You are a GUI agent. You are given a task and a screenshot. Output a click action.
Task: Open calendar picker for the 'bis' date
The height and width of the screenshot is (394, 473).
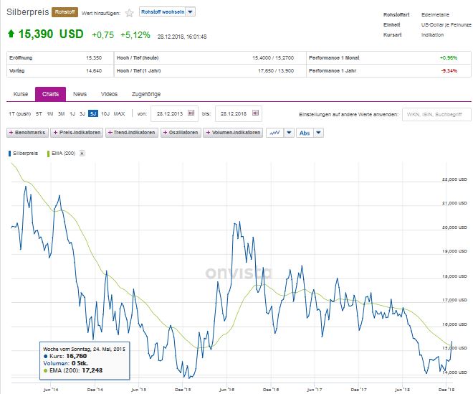[x=261, y=113]
